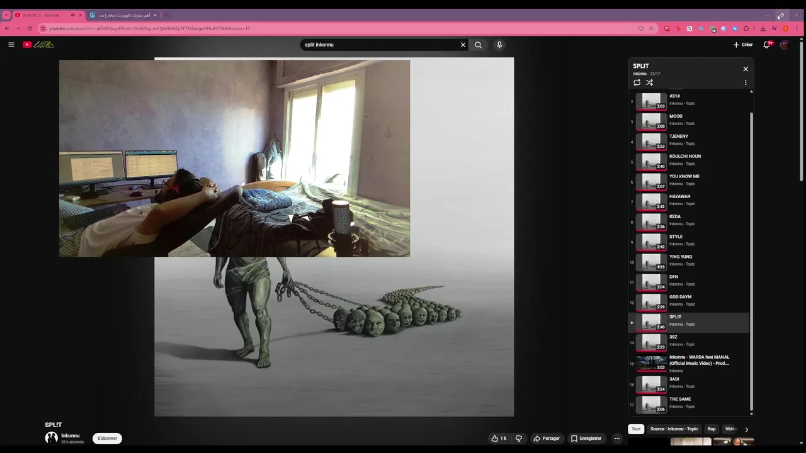Play the #31# track in the playlist
Image resolution: width=806 pixels, height=453 pixels.
click(x=690, y=101)
